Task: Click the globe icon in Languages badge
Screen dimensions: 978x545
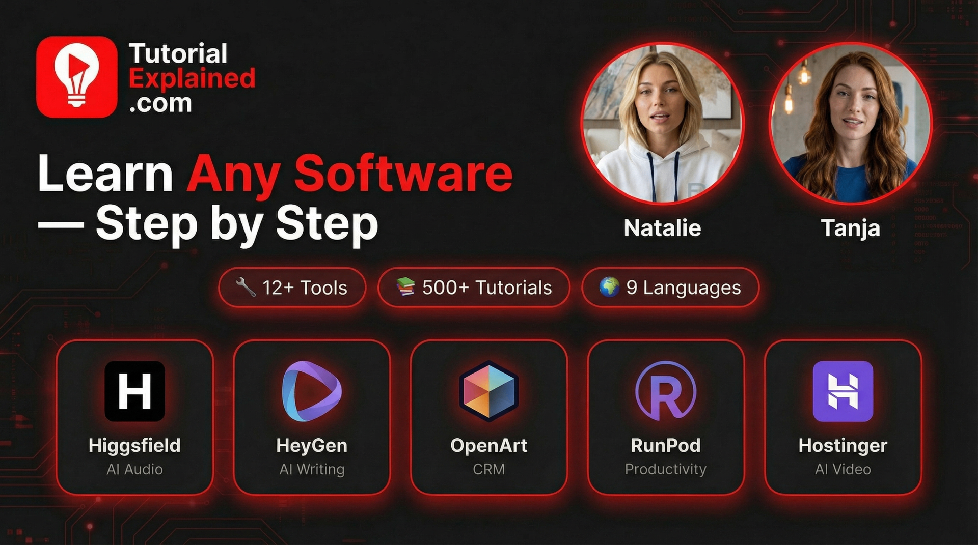Action: [x=609, y=287]
